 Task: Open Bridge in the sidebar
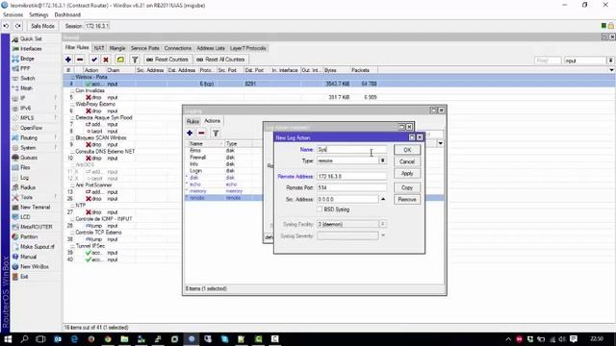27,59
